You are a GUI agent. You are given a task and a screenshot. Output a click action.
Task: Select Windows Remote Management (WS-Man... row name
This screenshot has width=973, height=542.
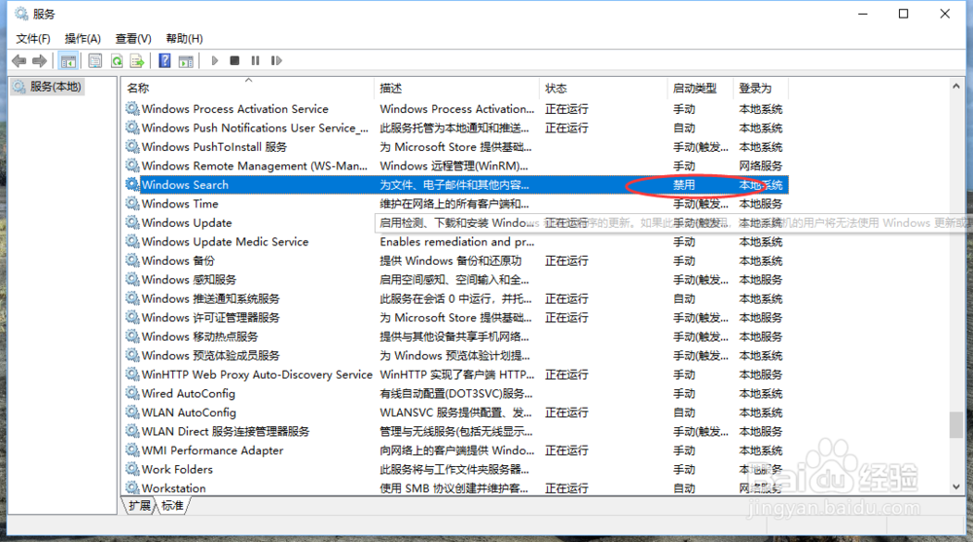click(x=254, y=165)
